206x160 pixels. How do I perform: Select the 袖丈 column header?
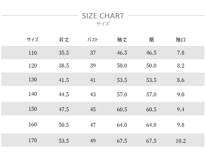tap(122, 40)
